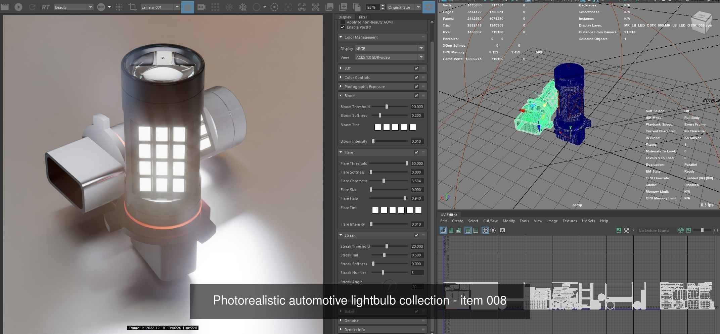Screen dimensions: 720x334
Task: Disable the Streak checkbox
Action: [416, 235]
